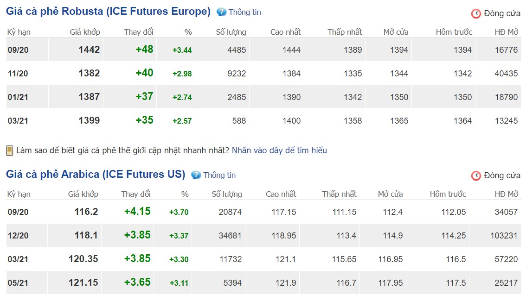Open the Arabica "Thông tin" link
526x301 pixels.
coord(219,175)
